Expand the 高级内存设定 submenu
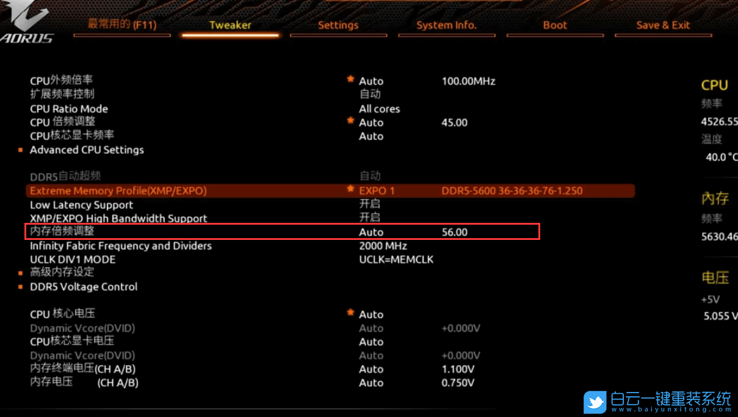Screen dimensions: 738x417 pos(62,272)
